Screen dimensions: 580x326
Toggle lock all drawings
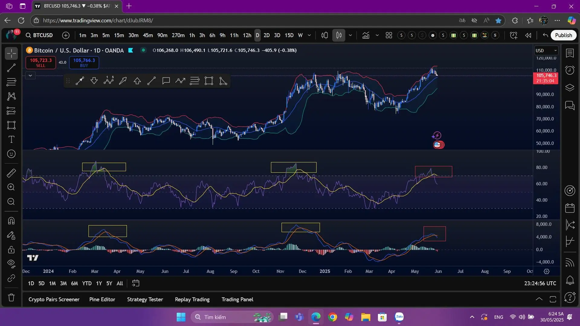[11, 250]
